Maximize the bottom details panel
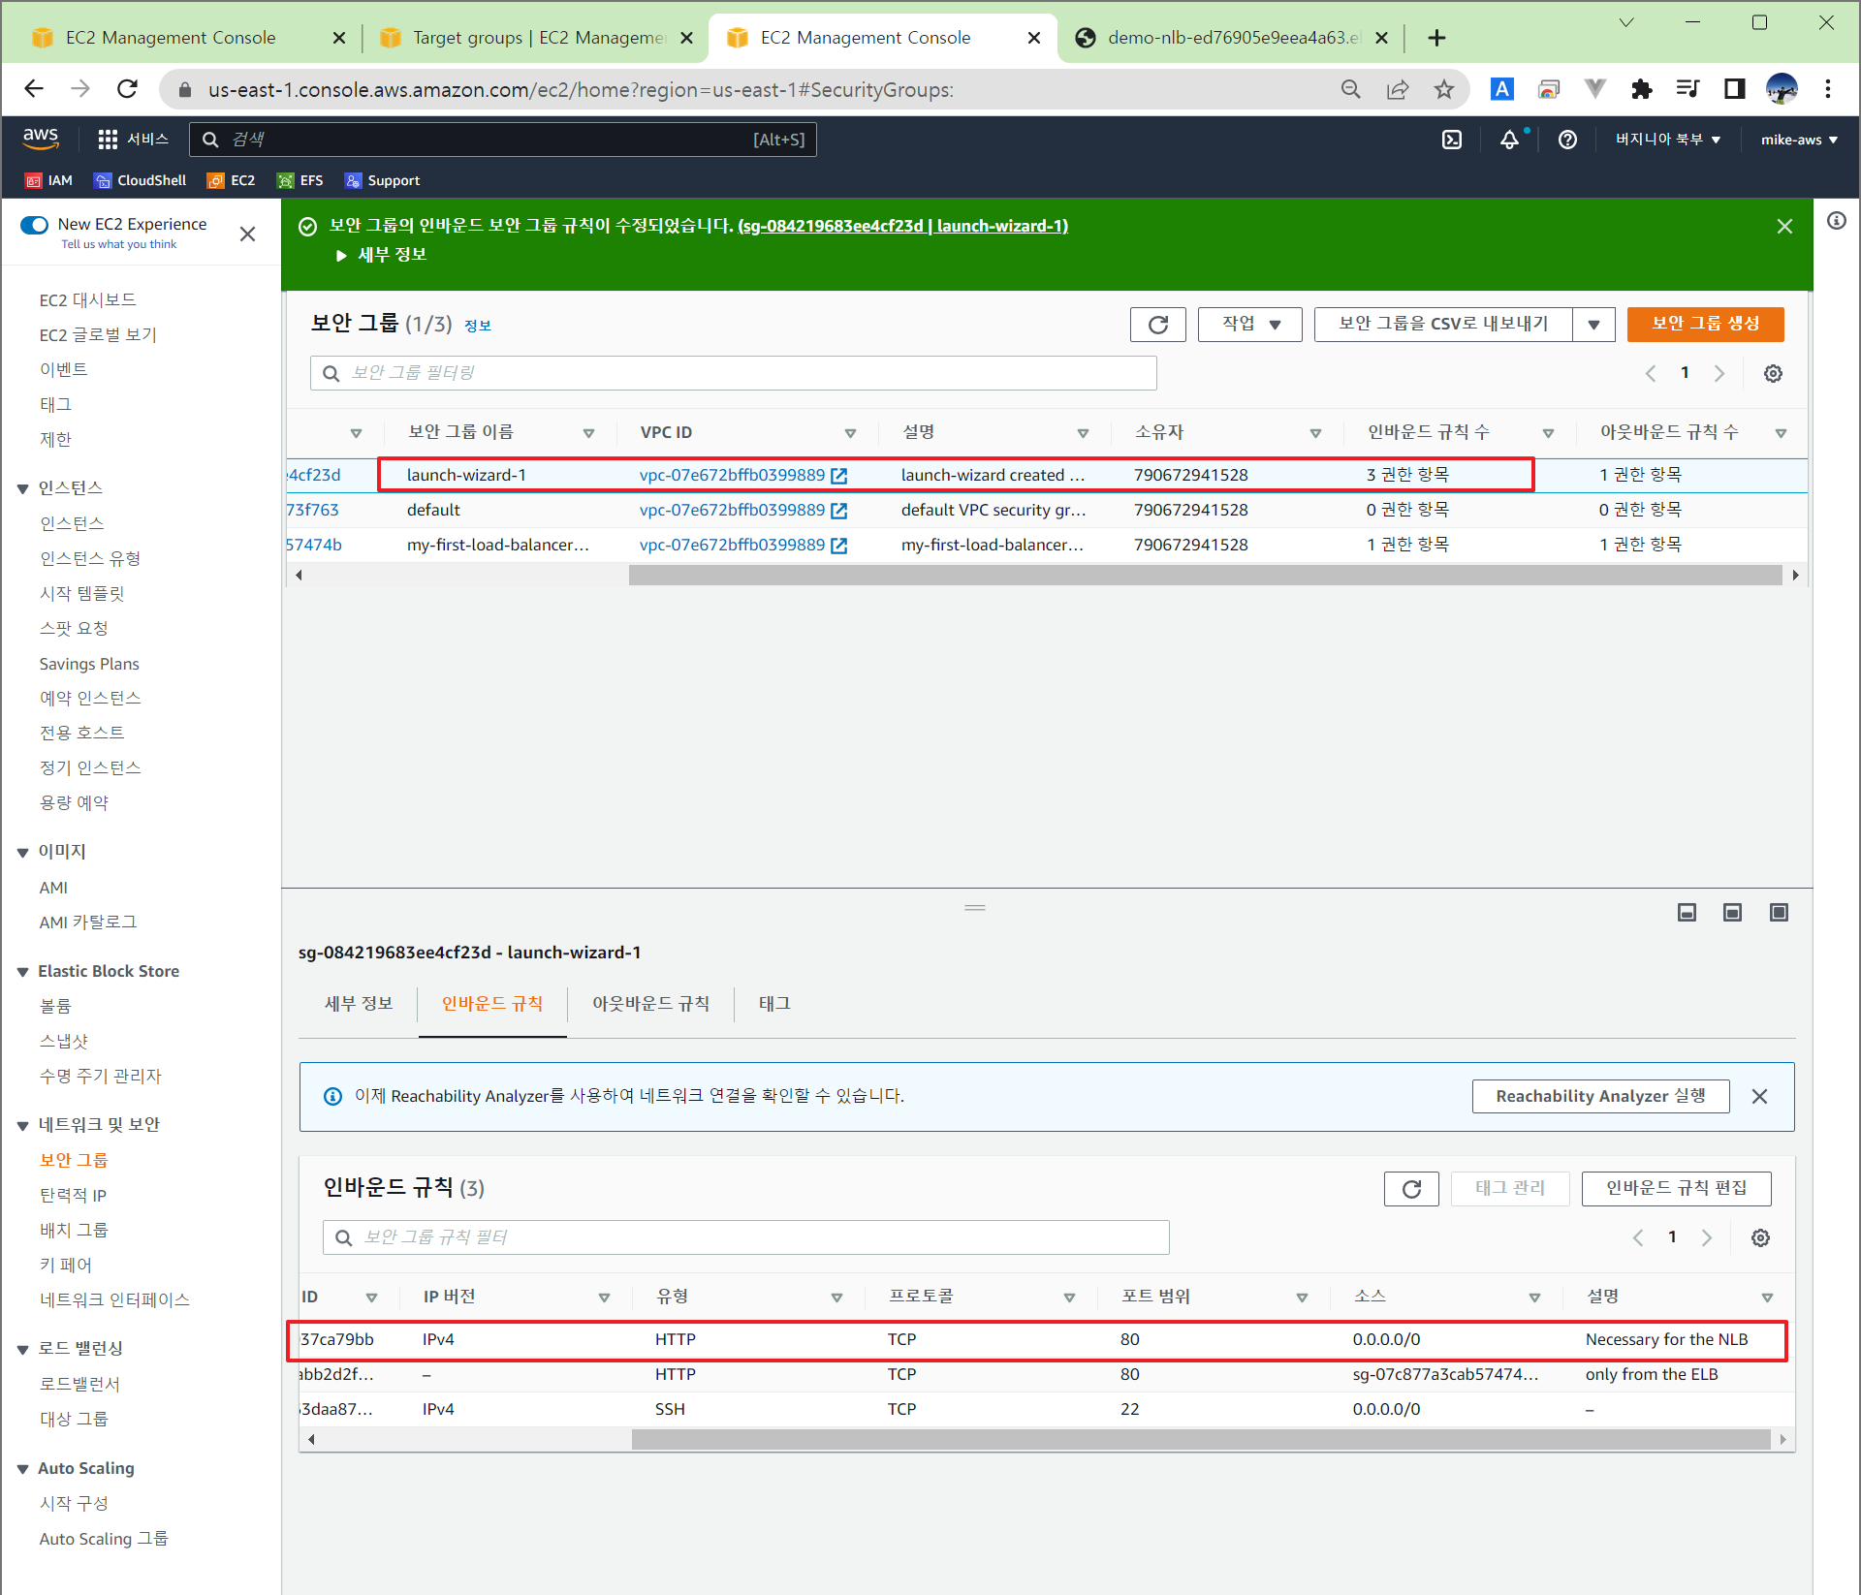The image size is (1861, 1595). (1779, 912)
